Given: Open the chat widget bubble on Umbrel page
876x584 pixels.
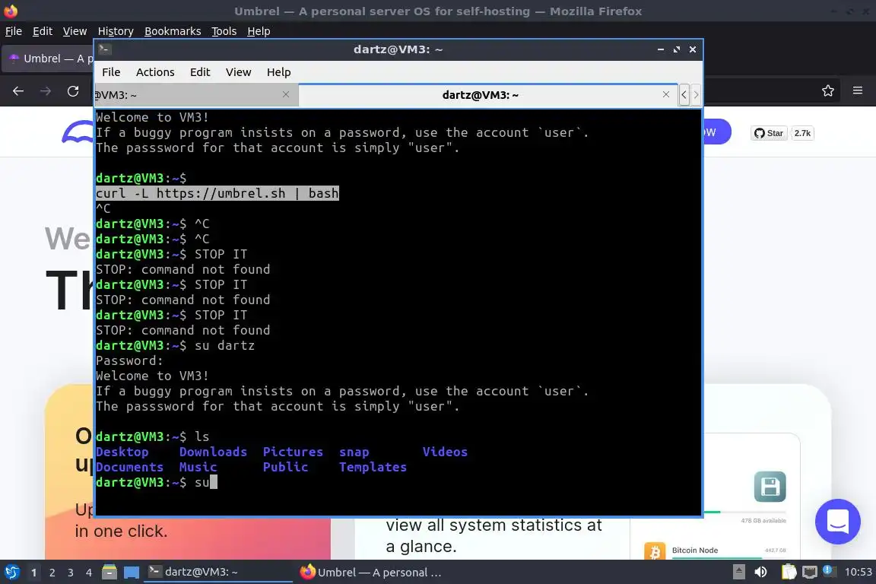Looking at the screenshot, I should click(837, 521).
